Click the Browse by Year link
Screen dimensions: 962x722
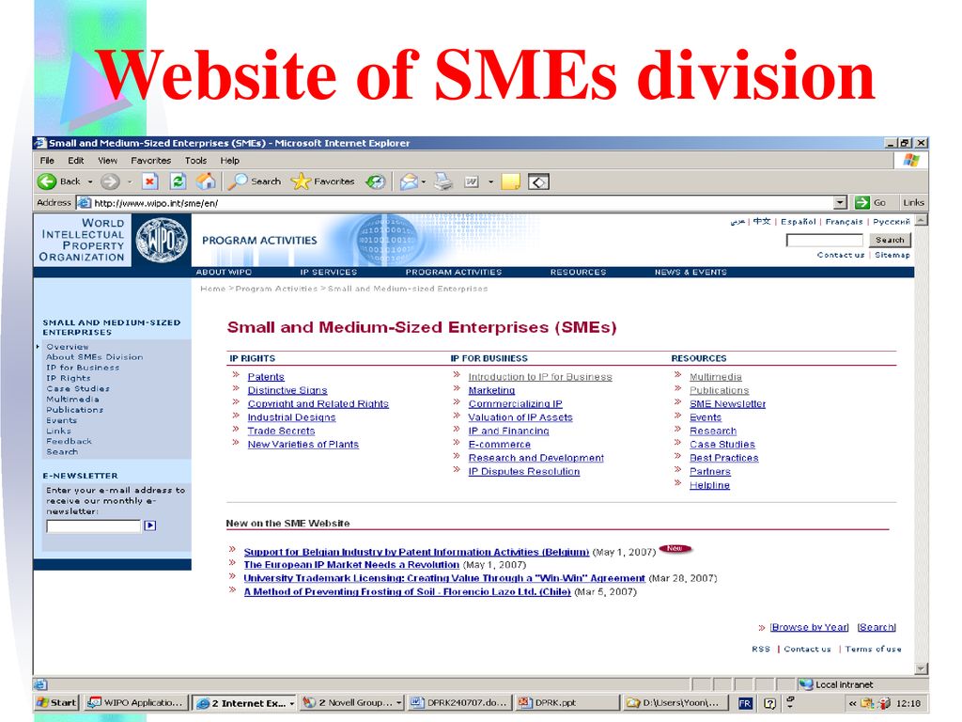pos(809,627)
